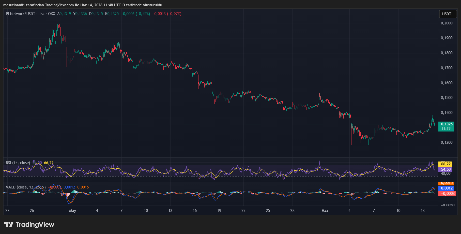Click the 0,1500 price scale label
This screenshot has height=234, width=461.
[x=447, y=98]
